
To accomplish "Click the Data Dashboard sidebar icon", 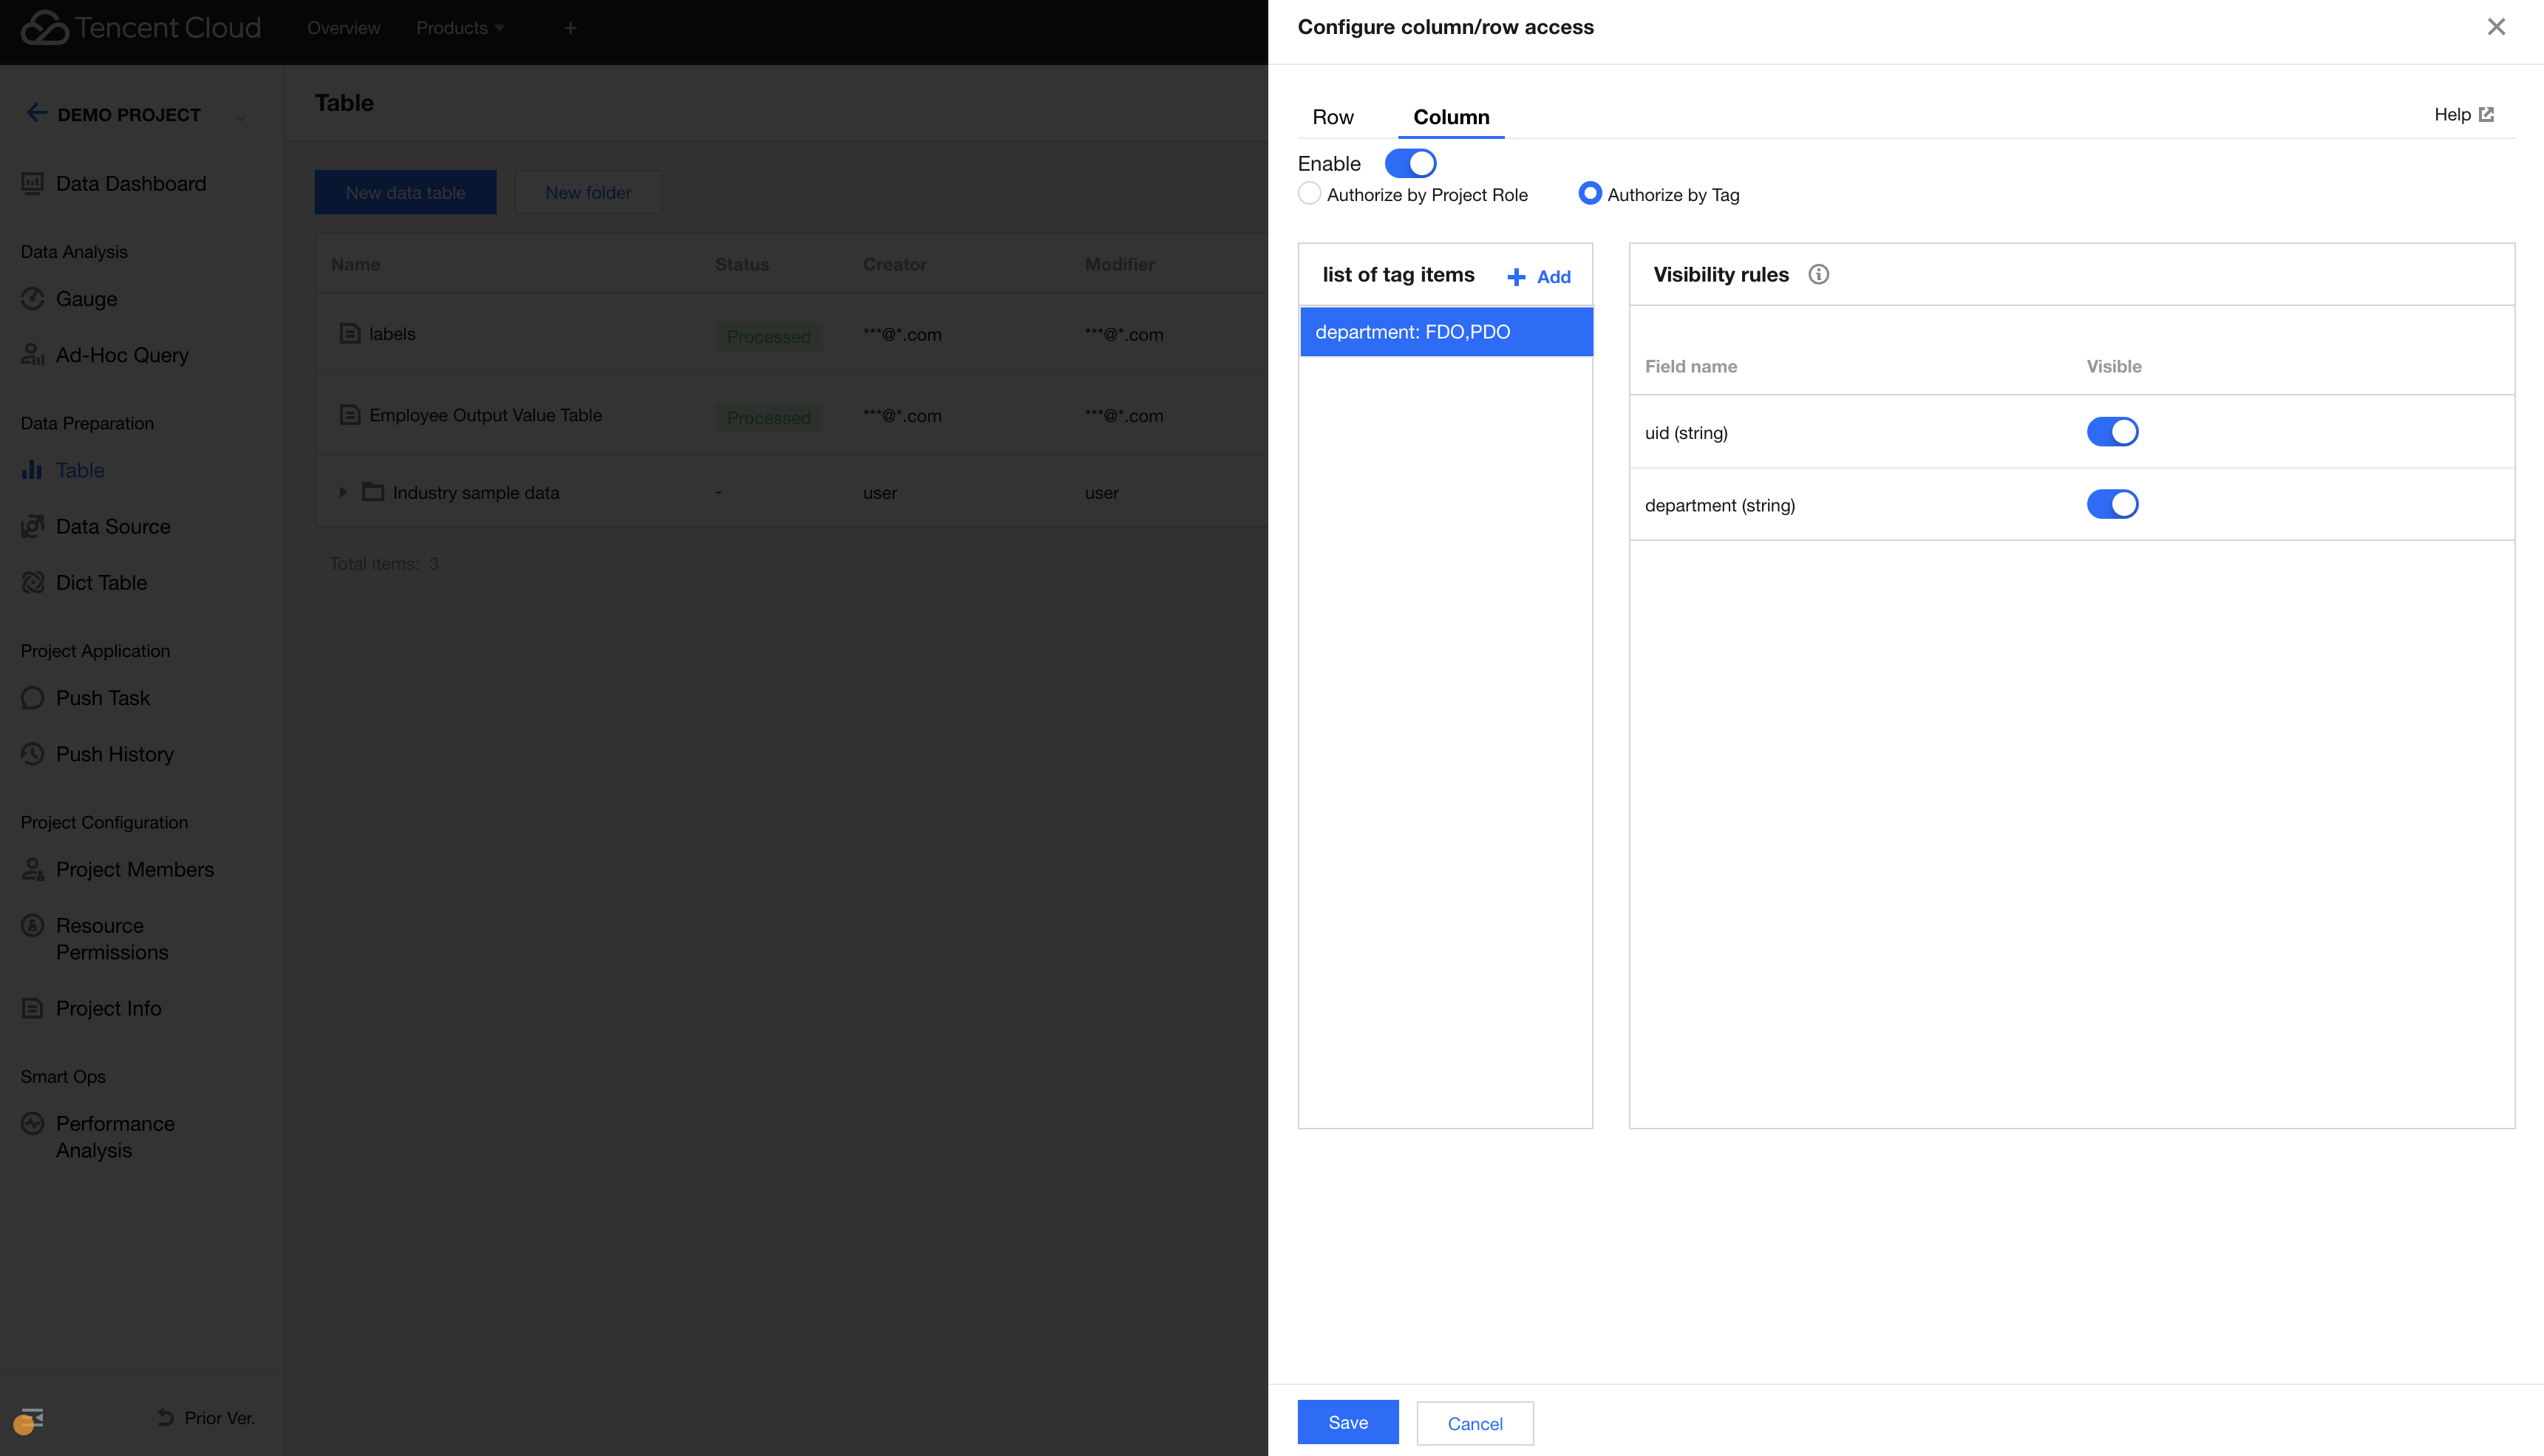I will 32,183.
